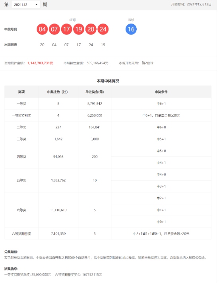Click the 中5+0 condition cell
Viewport: 219px width, 284px height.
[161, 151]
